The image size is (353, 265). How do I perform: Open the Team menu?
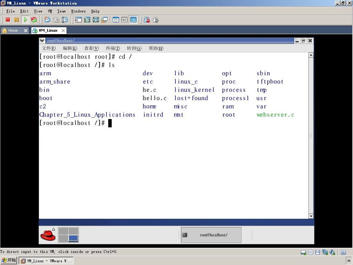[x=61, y=11]
